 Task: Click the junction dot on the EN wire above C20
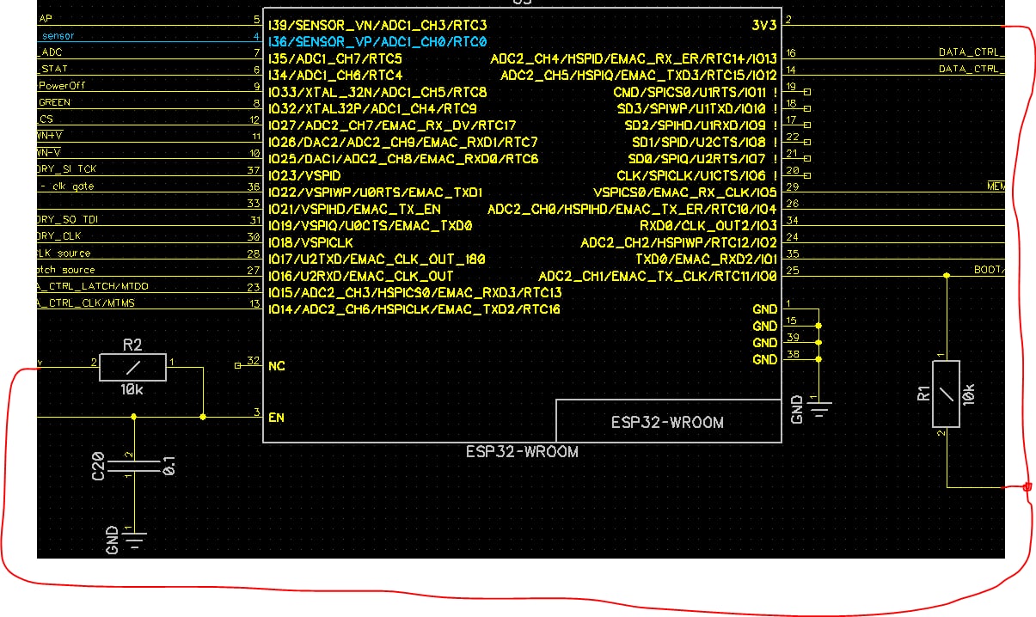[133, 417]
